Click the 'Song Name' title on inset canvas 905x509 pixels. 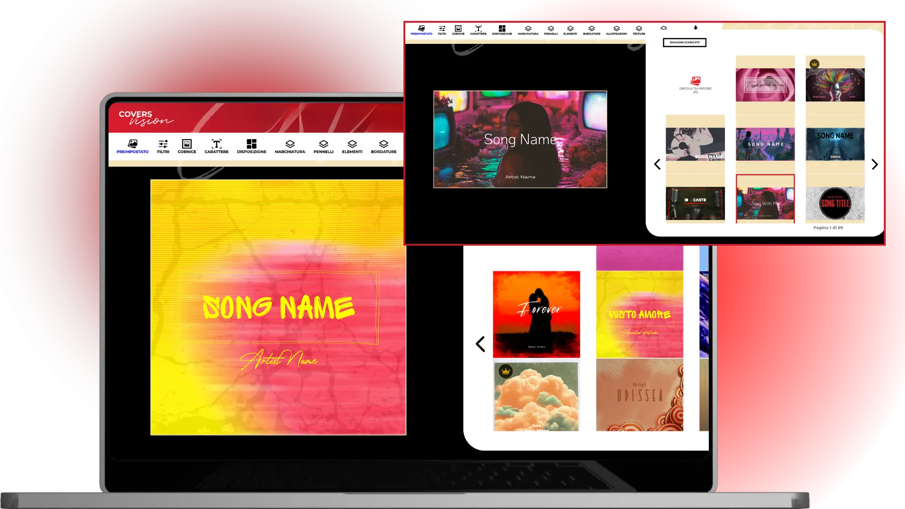pyautogui.click(x=520, y=140)
